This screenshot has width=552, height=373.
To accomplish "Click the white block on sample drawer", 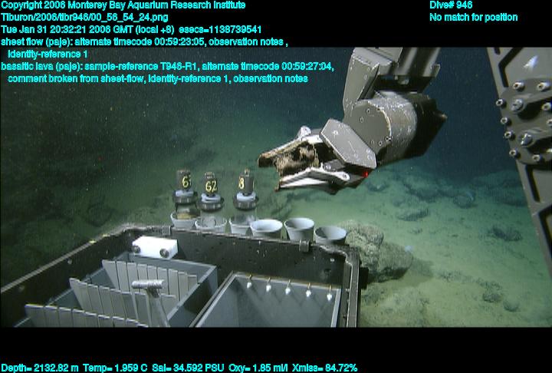I will point(155,247).
